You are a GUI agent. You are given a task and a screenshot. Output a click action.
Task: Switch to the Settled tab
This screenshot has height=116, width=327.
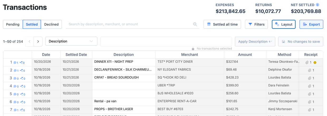click(x=32, y=24)
